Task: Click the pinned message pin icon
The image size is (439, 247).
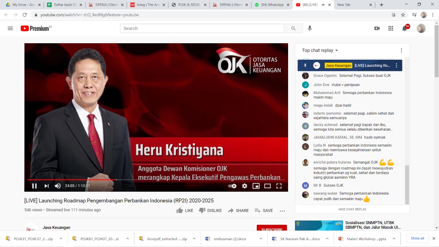Action: [305, 66]
